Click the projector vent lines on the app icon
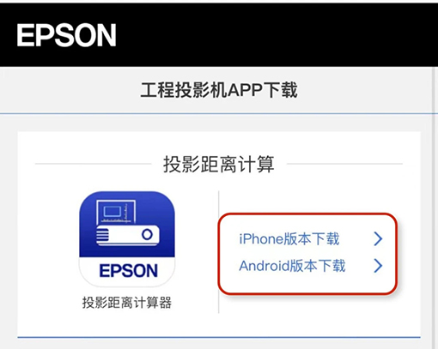 point(102,236)
